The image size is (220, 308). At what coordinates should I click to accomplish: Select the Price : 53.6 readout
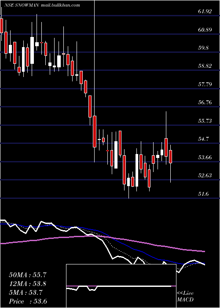coord(28,301)
